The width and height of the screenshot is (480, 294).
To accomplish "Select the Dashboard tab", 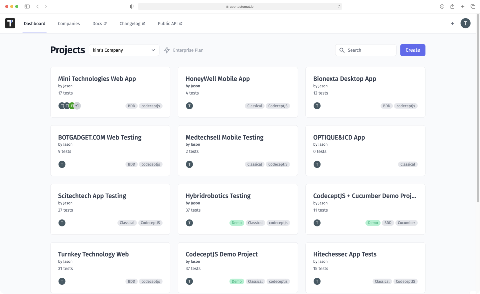I will point(34,23).
